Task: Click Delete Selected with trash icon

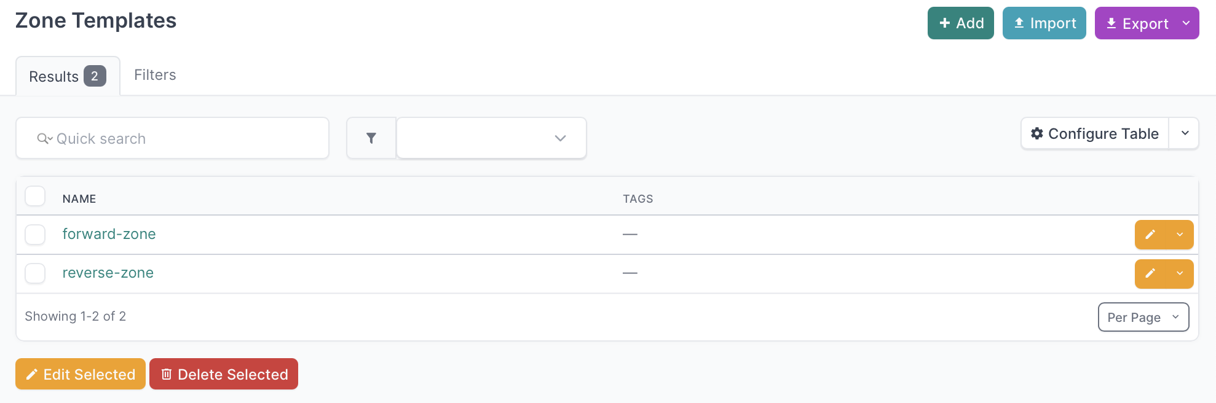Action: tap(224, 374)
